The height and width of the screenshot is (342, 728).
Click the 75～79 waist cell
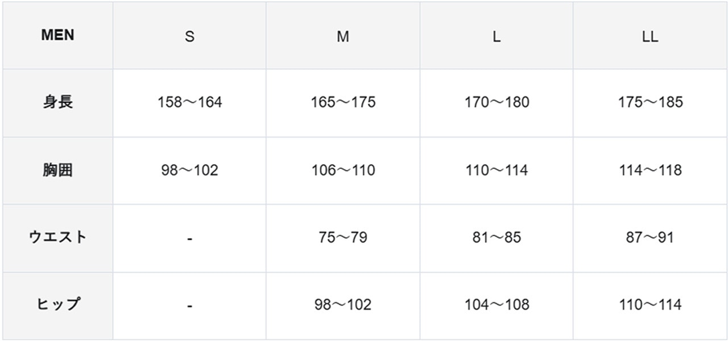343,237
